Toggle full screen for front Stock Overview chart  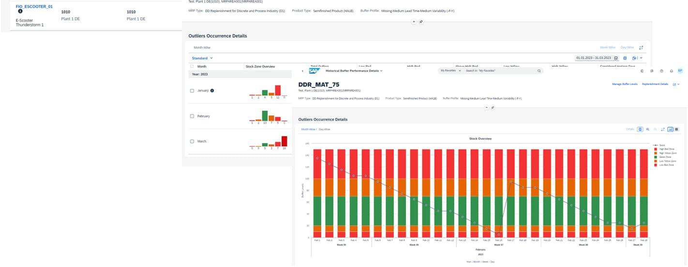tap(663, 129)
